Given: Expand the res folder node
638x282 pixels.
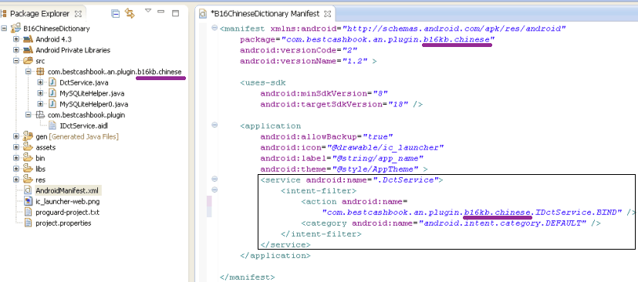Looking at the screenshot, I should coord(15,180).
